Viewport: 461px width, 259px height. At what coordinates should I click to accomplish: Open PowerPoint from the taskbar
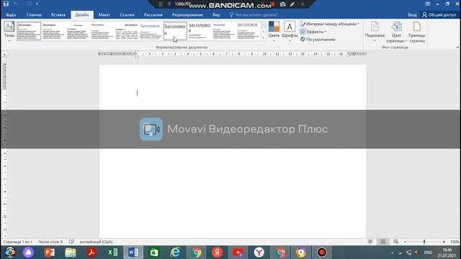point(50,253)
